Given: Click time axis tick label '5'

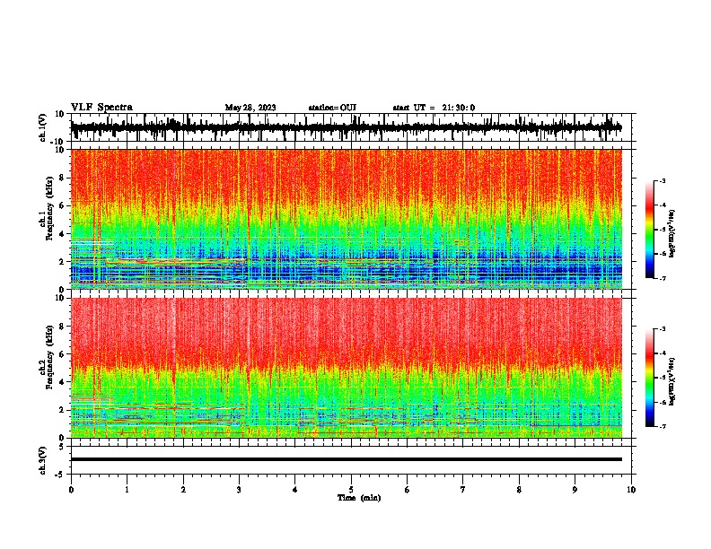Looking at the screenshot, I should coord(351,490).
